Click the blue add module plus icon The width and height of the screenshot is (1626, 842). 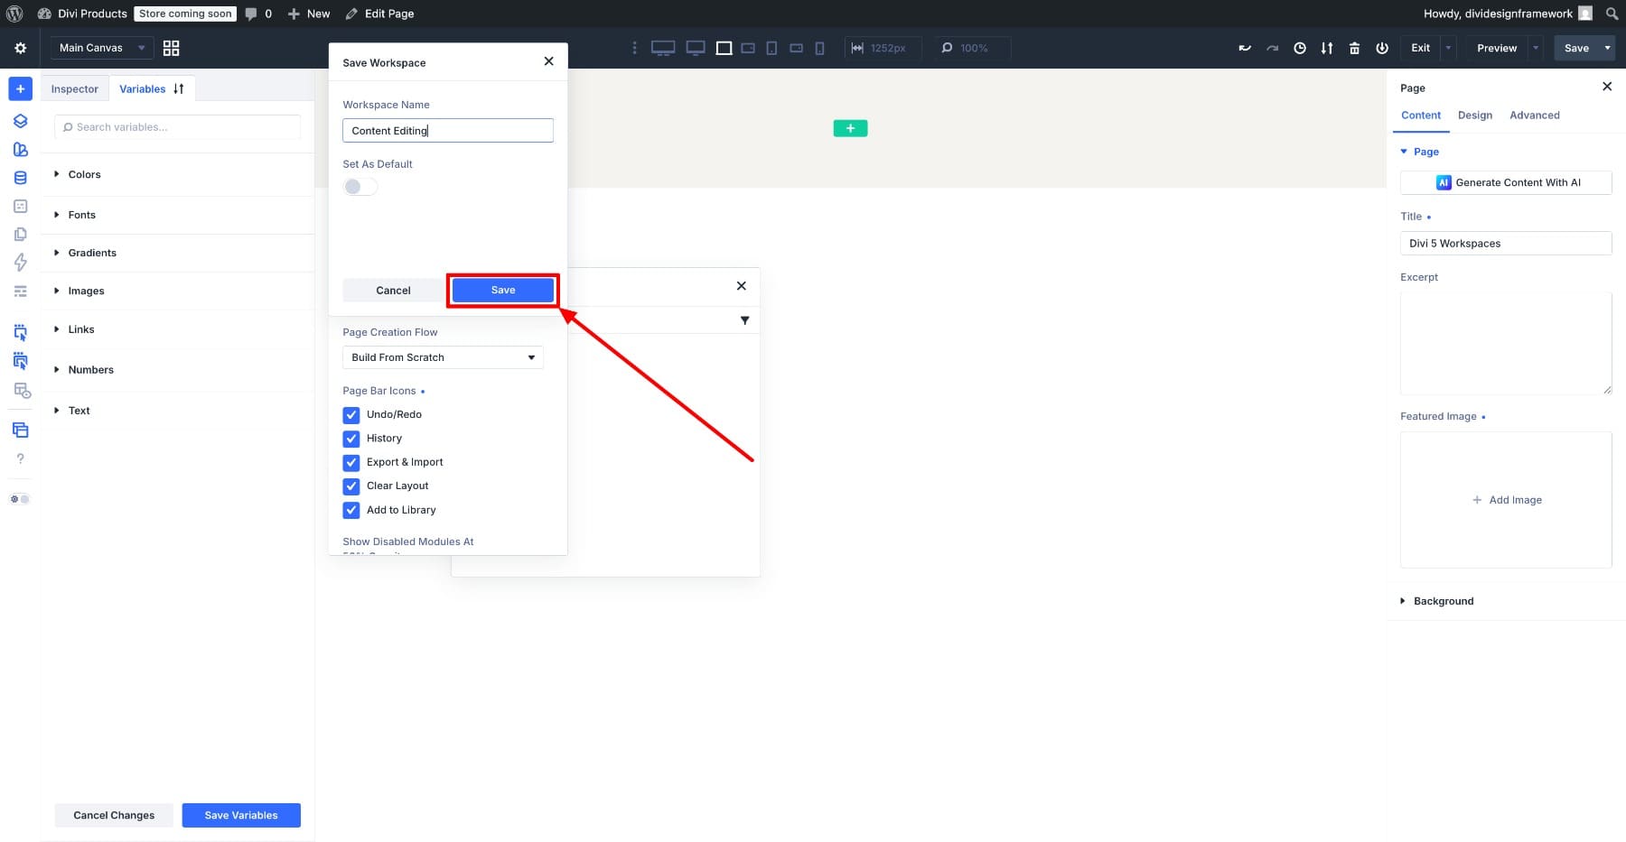coord(20,88)
